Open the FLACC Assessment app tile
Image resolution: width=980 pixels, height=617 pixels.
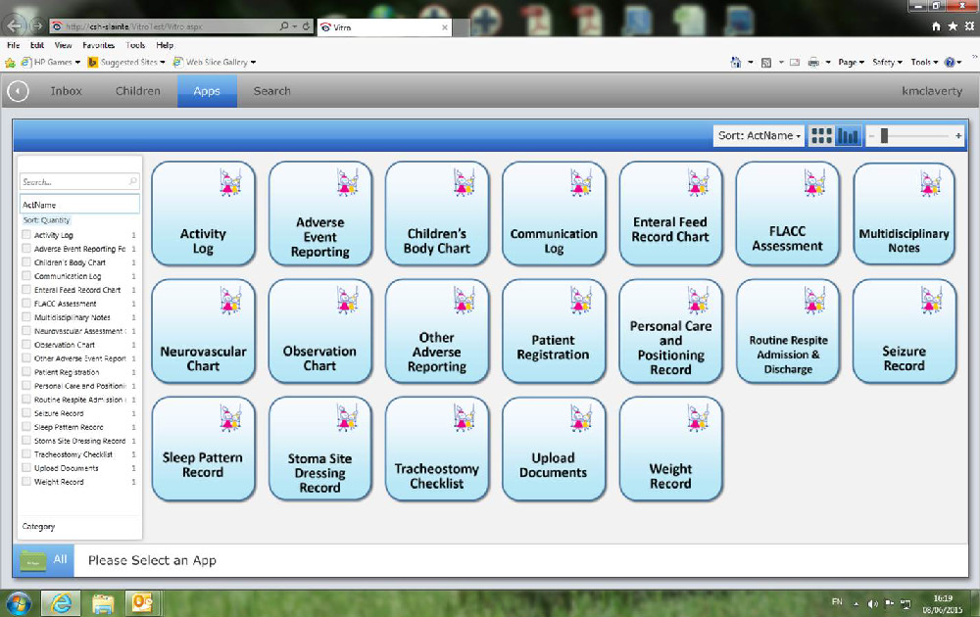(x=787, y=214)
